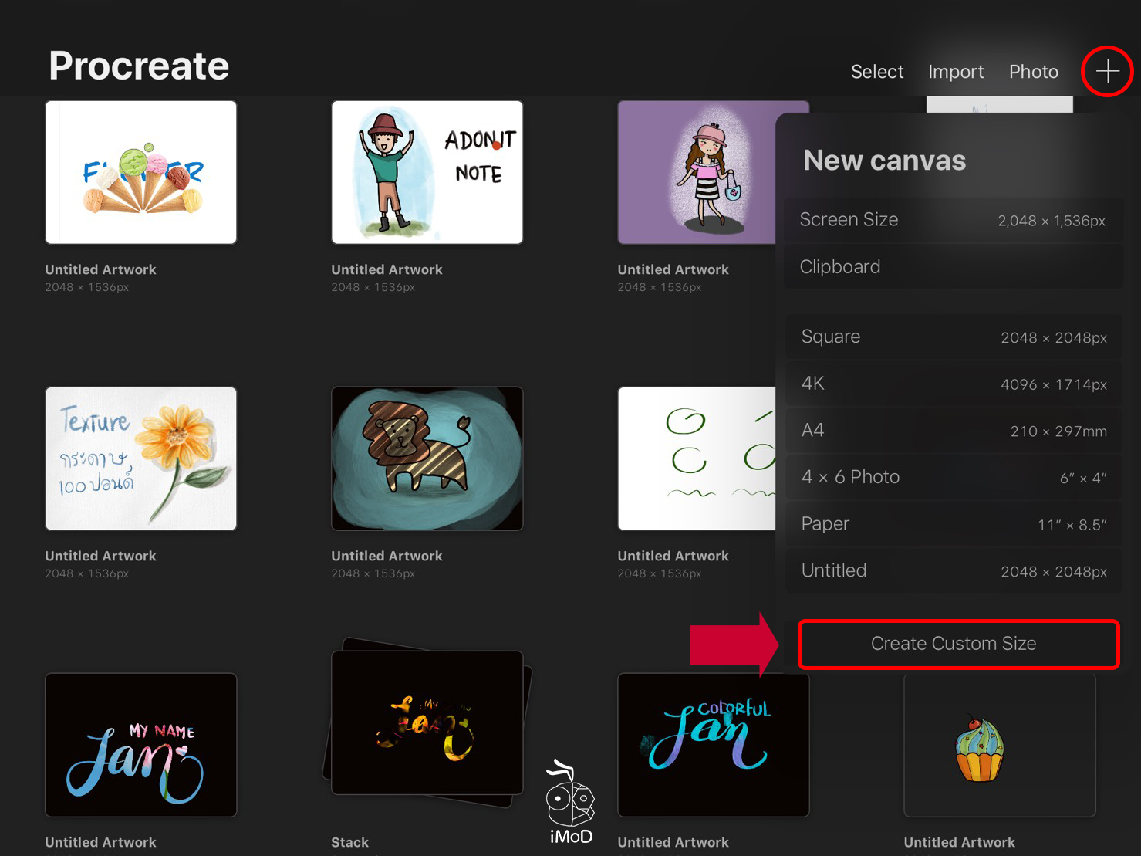
Task: Open the Adonit Note artwork thumbnail
Action: coord(427,173)
